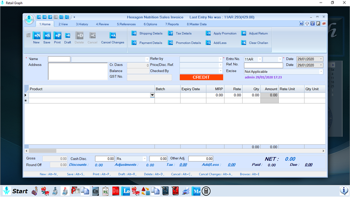Click the Qty cell in the first row

point(251,95)
